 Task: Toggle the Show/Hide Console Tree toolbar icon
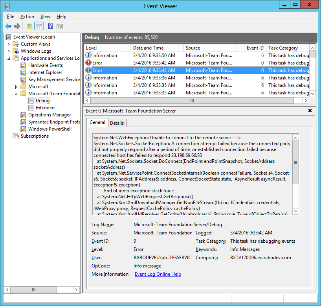39,26
